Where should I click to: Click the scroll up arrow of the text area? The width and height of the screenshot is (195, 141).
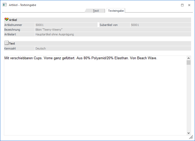point(188,58)
